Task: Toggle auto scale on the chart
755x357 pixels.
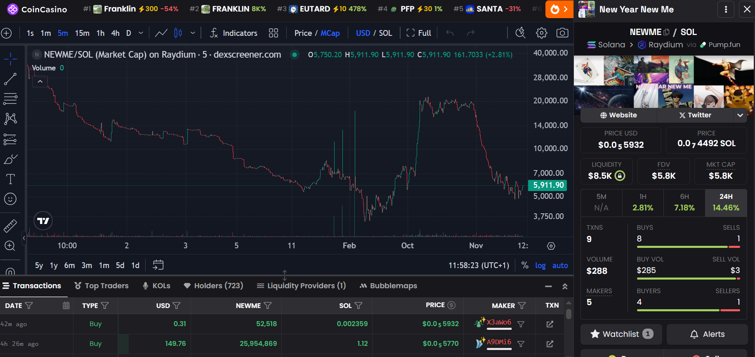Action: [560, 266]
